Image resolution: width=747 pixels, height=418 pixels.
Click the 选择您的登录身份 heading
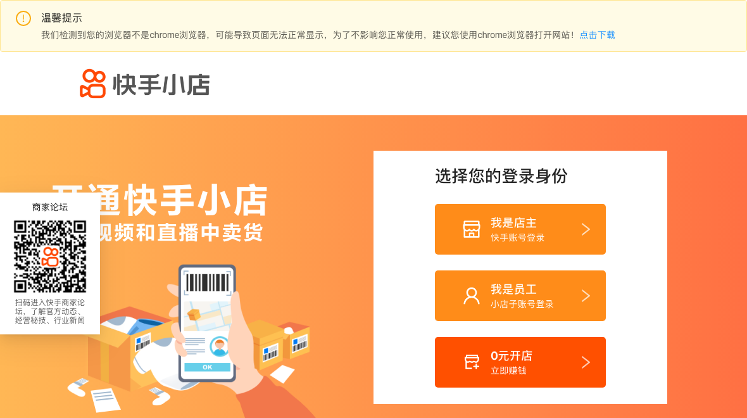point(501,176)
